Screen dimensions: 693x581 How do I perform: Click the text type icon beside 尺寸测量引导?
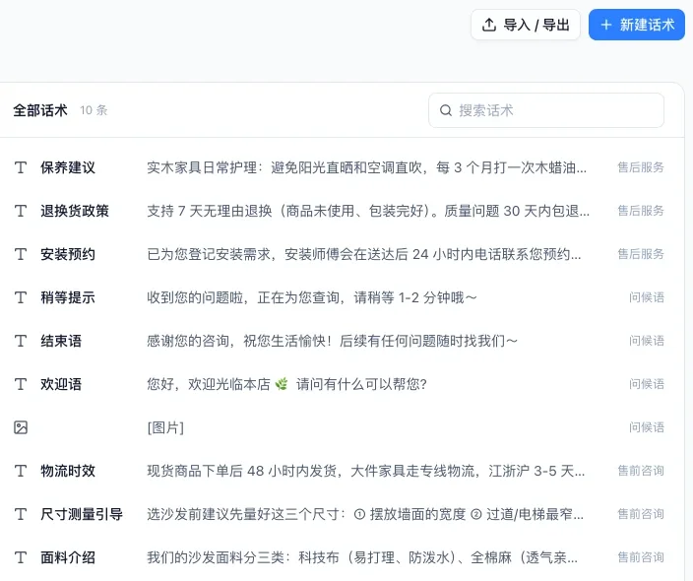tap(21, 514)
